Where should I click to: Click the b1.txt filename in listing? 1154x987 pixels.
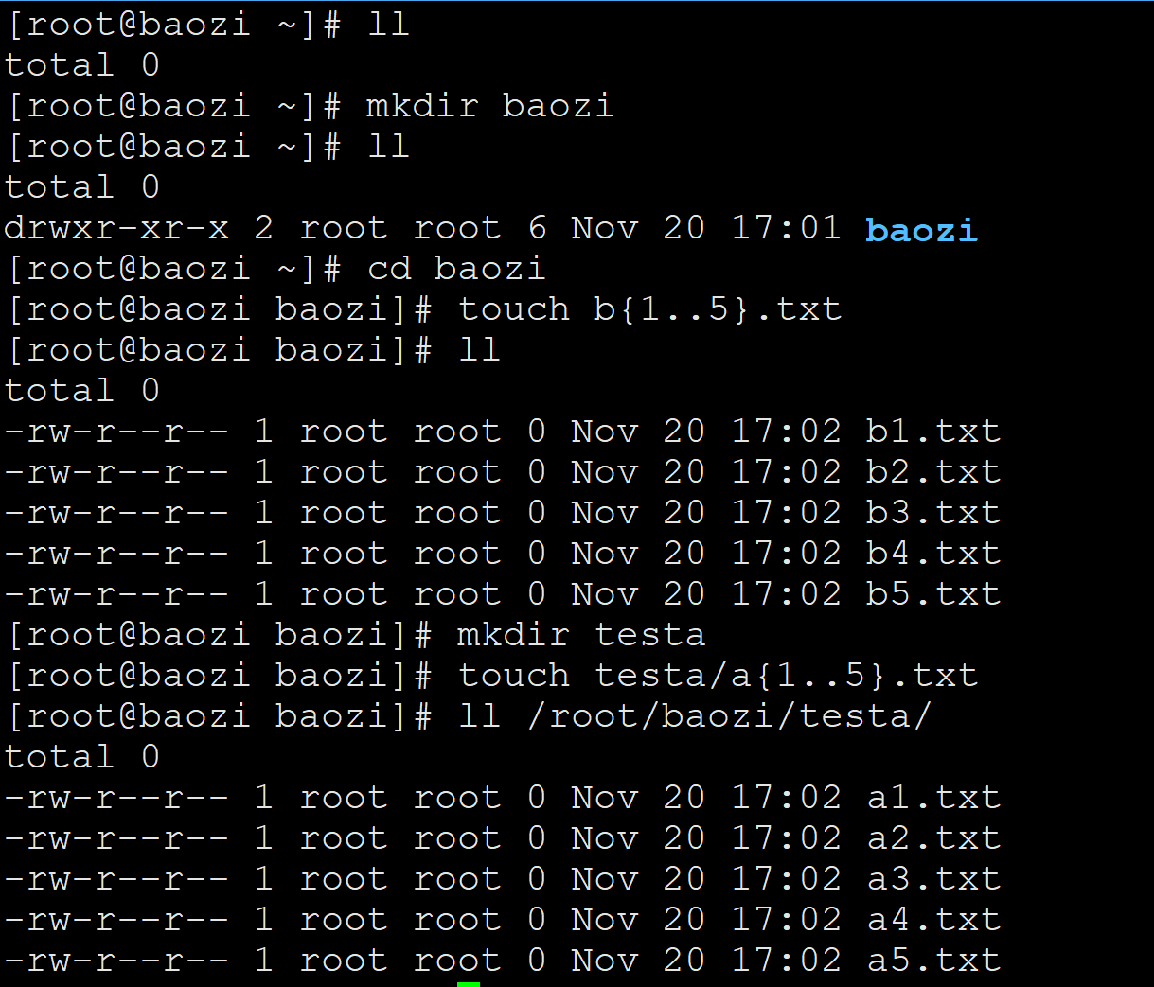(x=933, y=432)
